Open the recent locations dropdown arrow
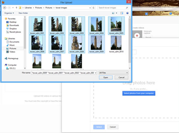Screen dimensions: 179x133 13,8
